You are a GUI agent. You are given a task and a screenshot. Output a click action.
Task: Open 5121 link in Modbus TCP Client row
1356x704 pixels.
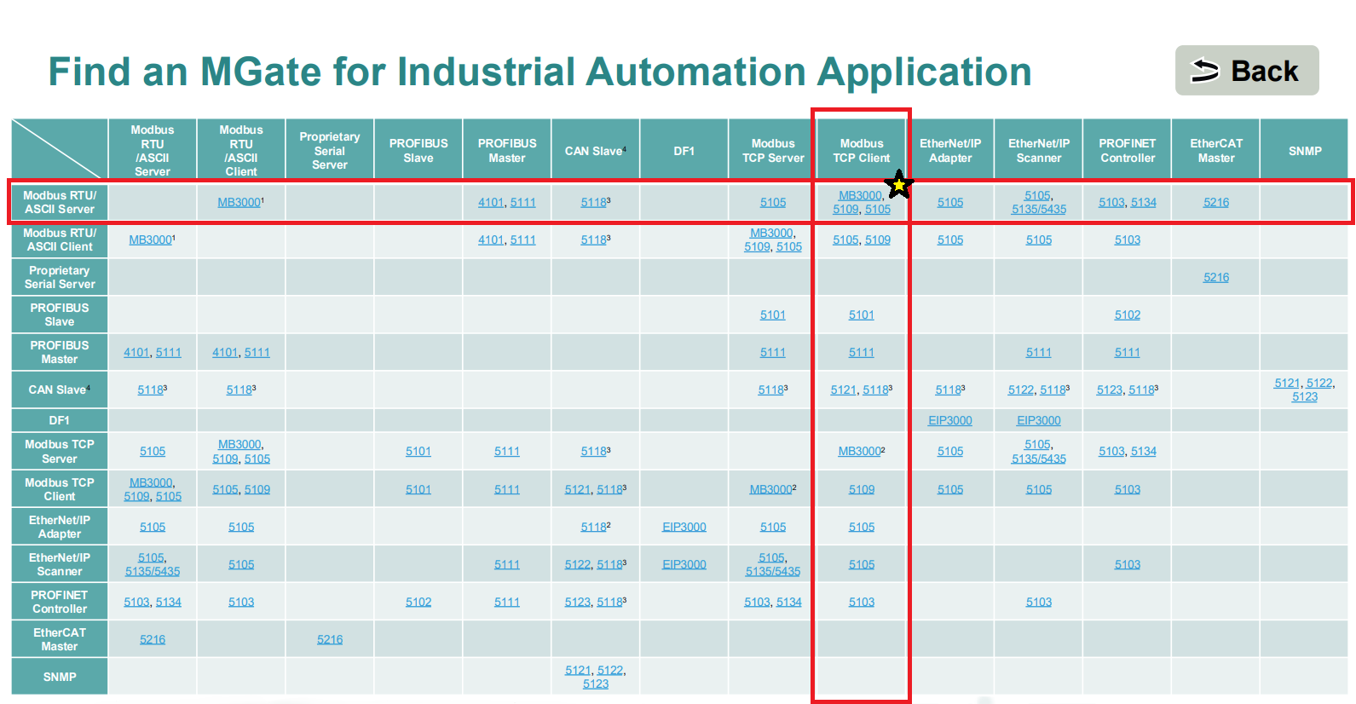[578, 489]
